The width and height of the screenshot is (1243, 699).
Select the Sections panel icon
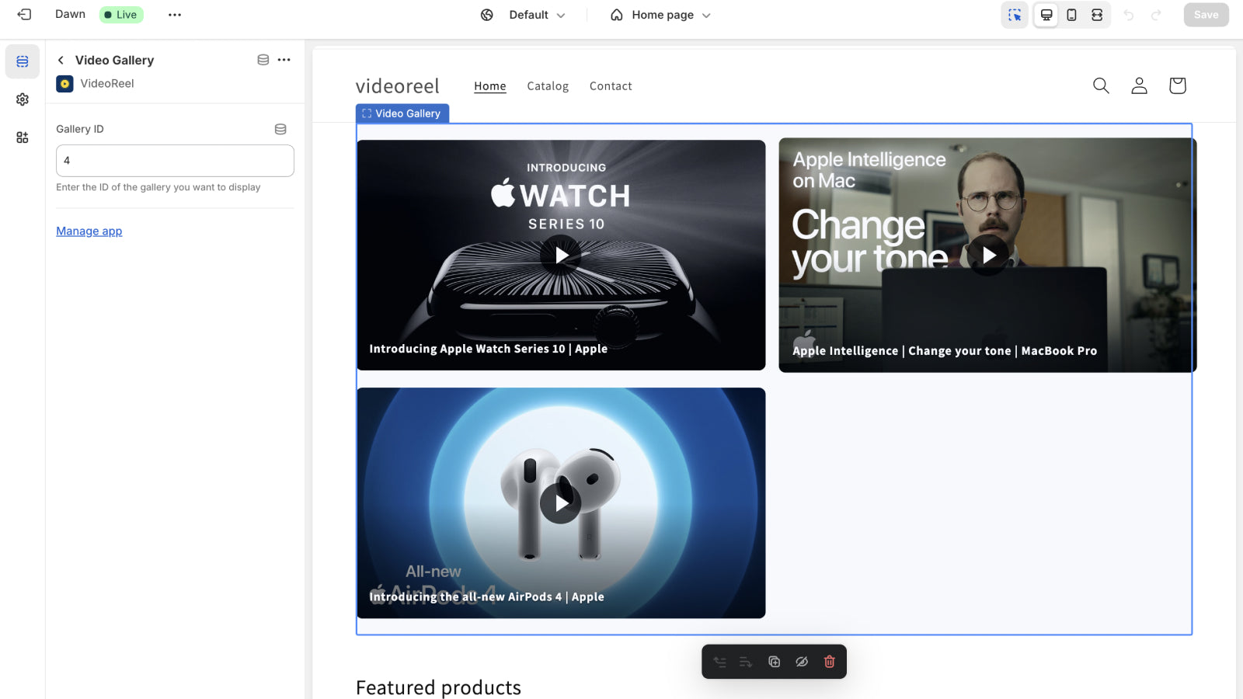(22, 61)
